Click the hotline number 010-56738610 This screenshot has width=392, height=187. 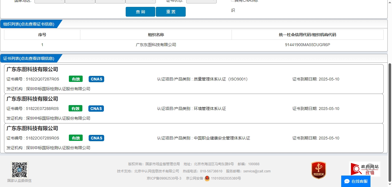[211, 171]
